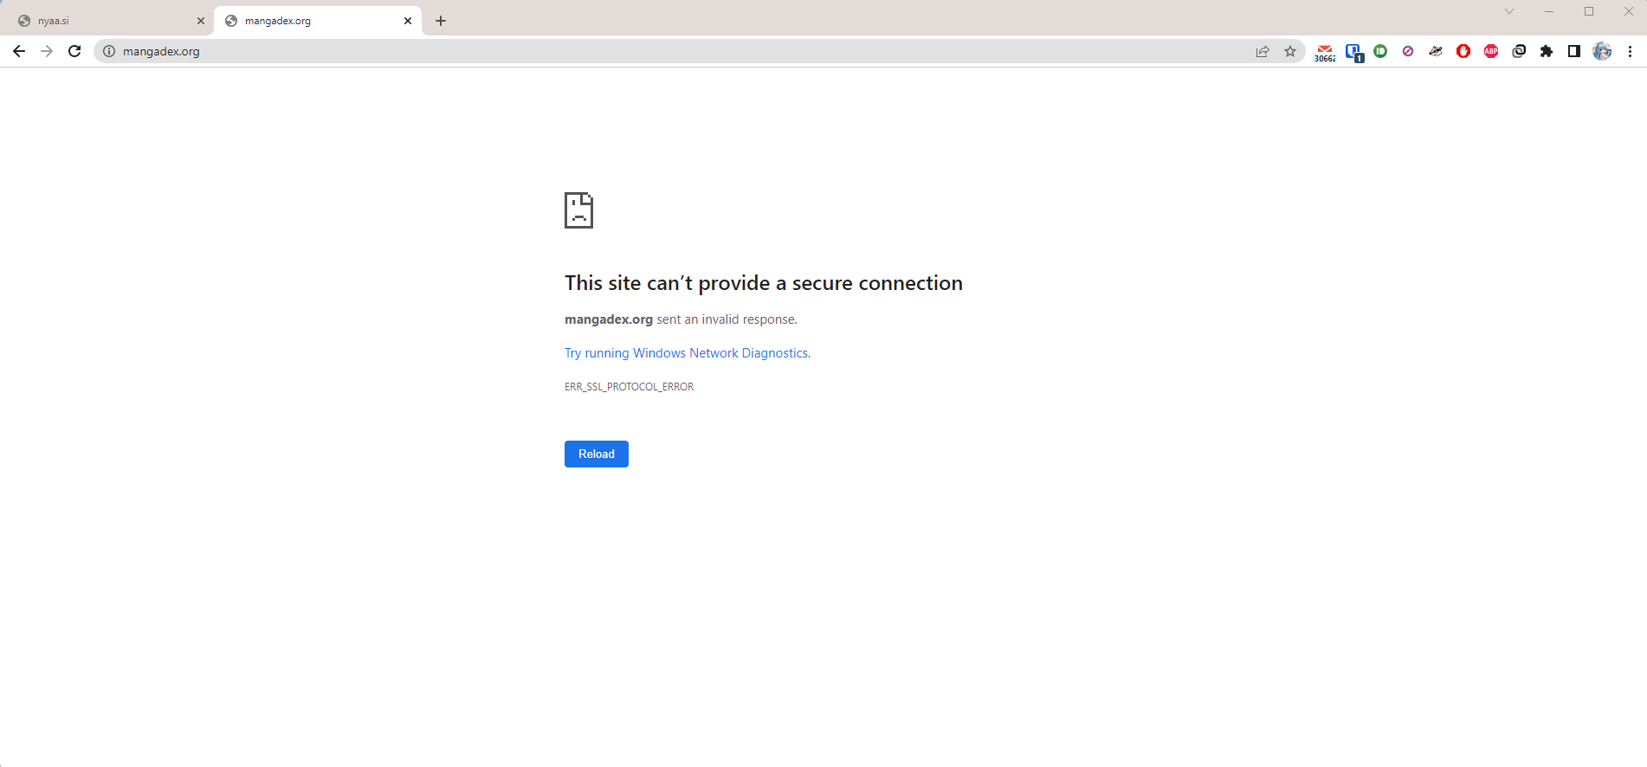Open the Extensions puzzle piece menu
Image resolution: width=1647 pixels, height=767 pixels.
[x=1547, y=52]
